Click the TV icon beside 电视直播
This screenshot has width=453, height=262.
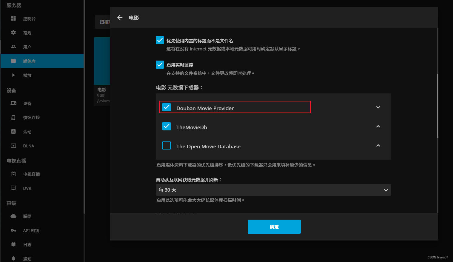tap(13, 174)
